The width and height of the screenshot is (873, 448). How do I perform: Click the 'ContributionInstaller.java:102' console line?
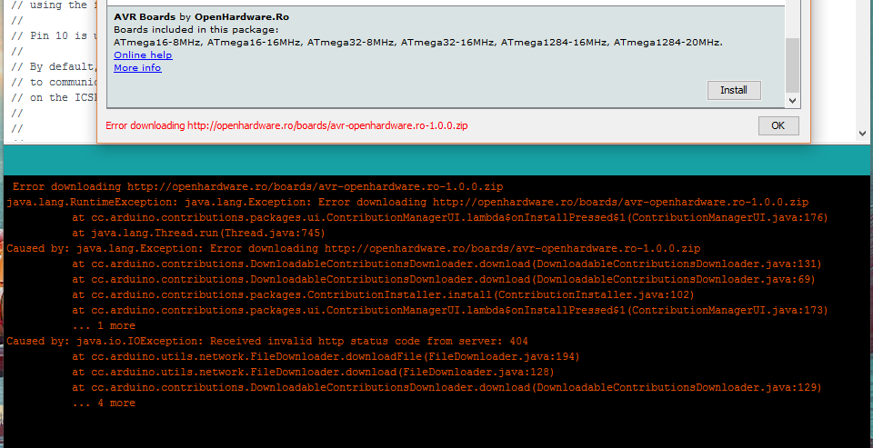384,295
